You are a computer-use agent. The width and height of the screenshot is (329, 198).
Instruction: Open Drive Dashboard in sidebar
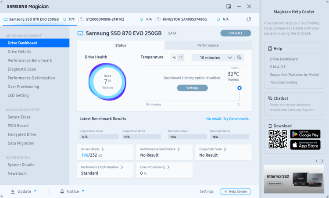click(x=35, y=43)
